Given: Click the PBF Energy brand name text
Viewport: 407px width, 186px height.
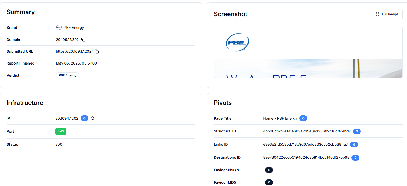Looking at the screenshot, I should [74, 28].
